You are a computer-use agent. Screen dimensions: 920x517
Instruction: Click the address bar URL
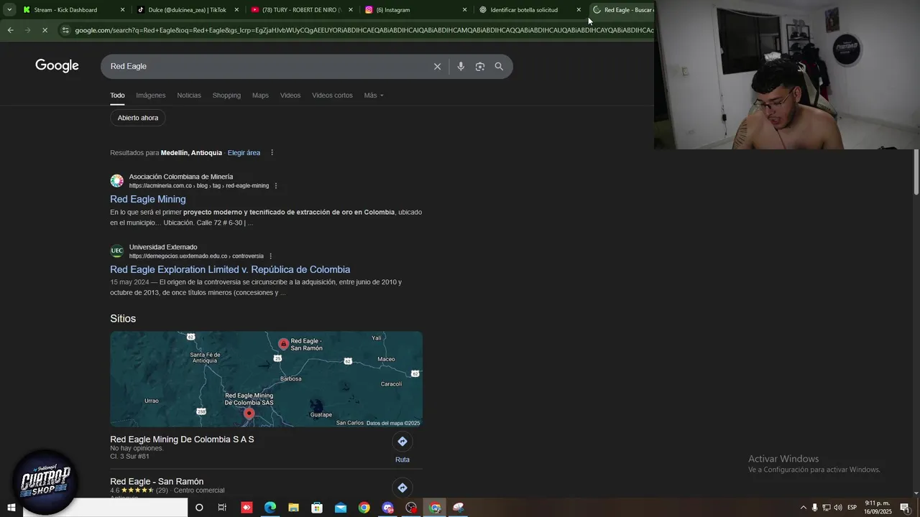[x=363, y=30]
